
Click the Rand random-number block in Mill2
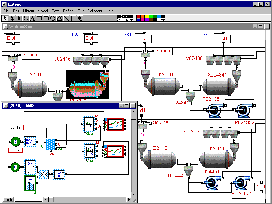30,184
